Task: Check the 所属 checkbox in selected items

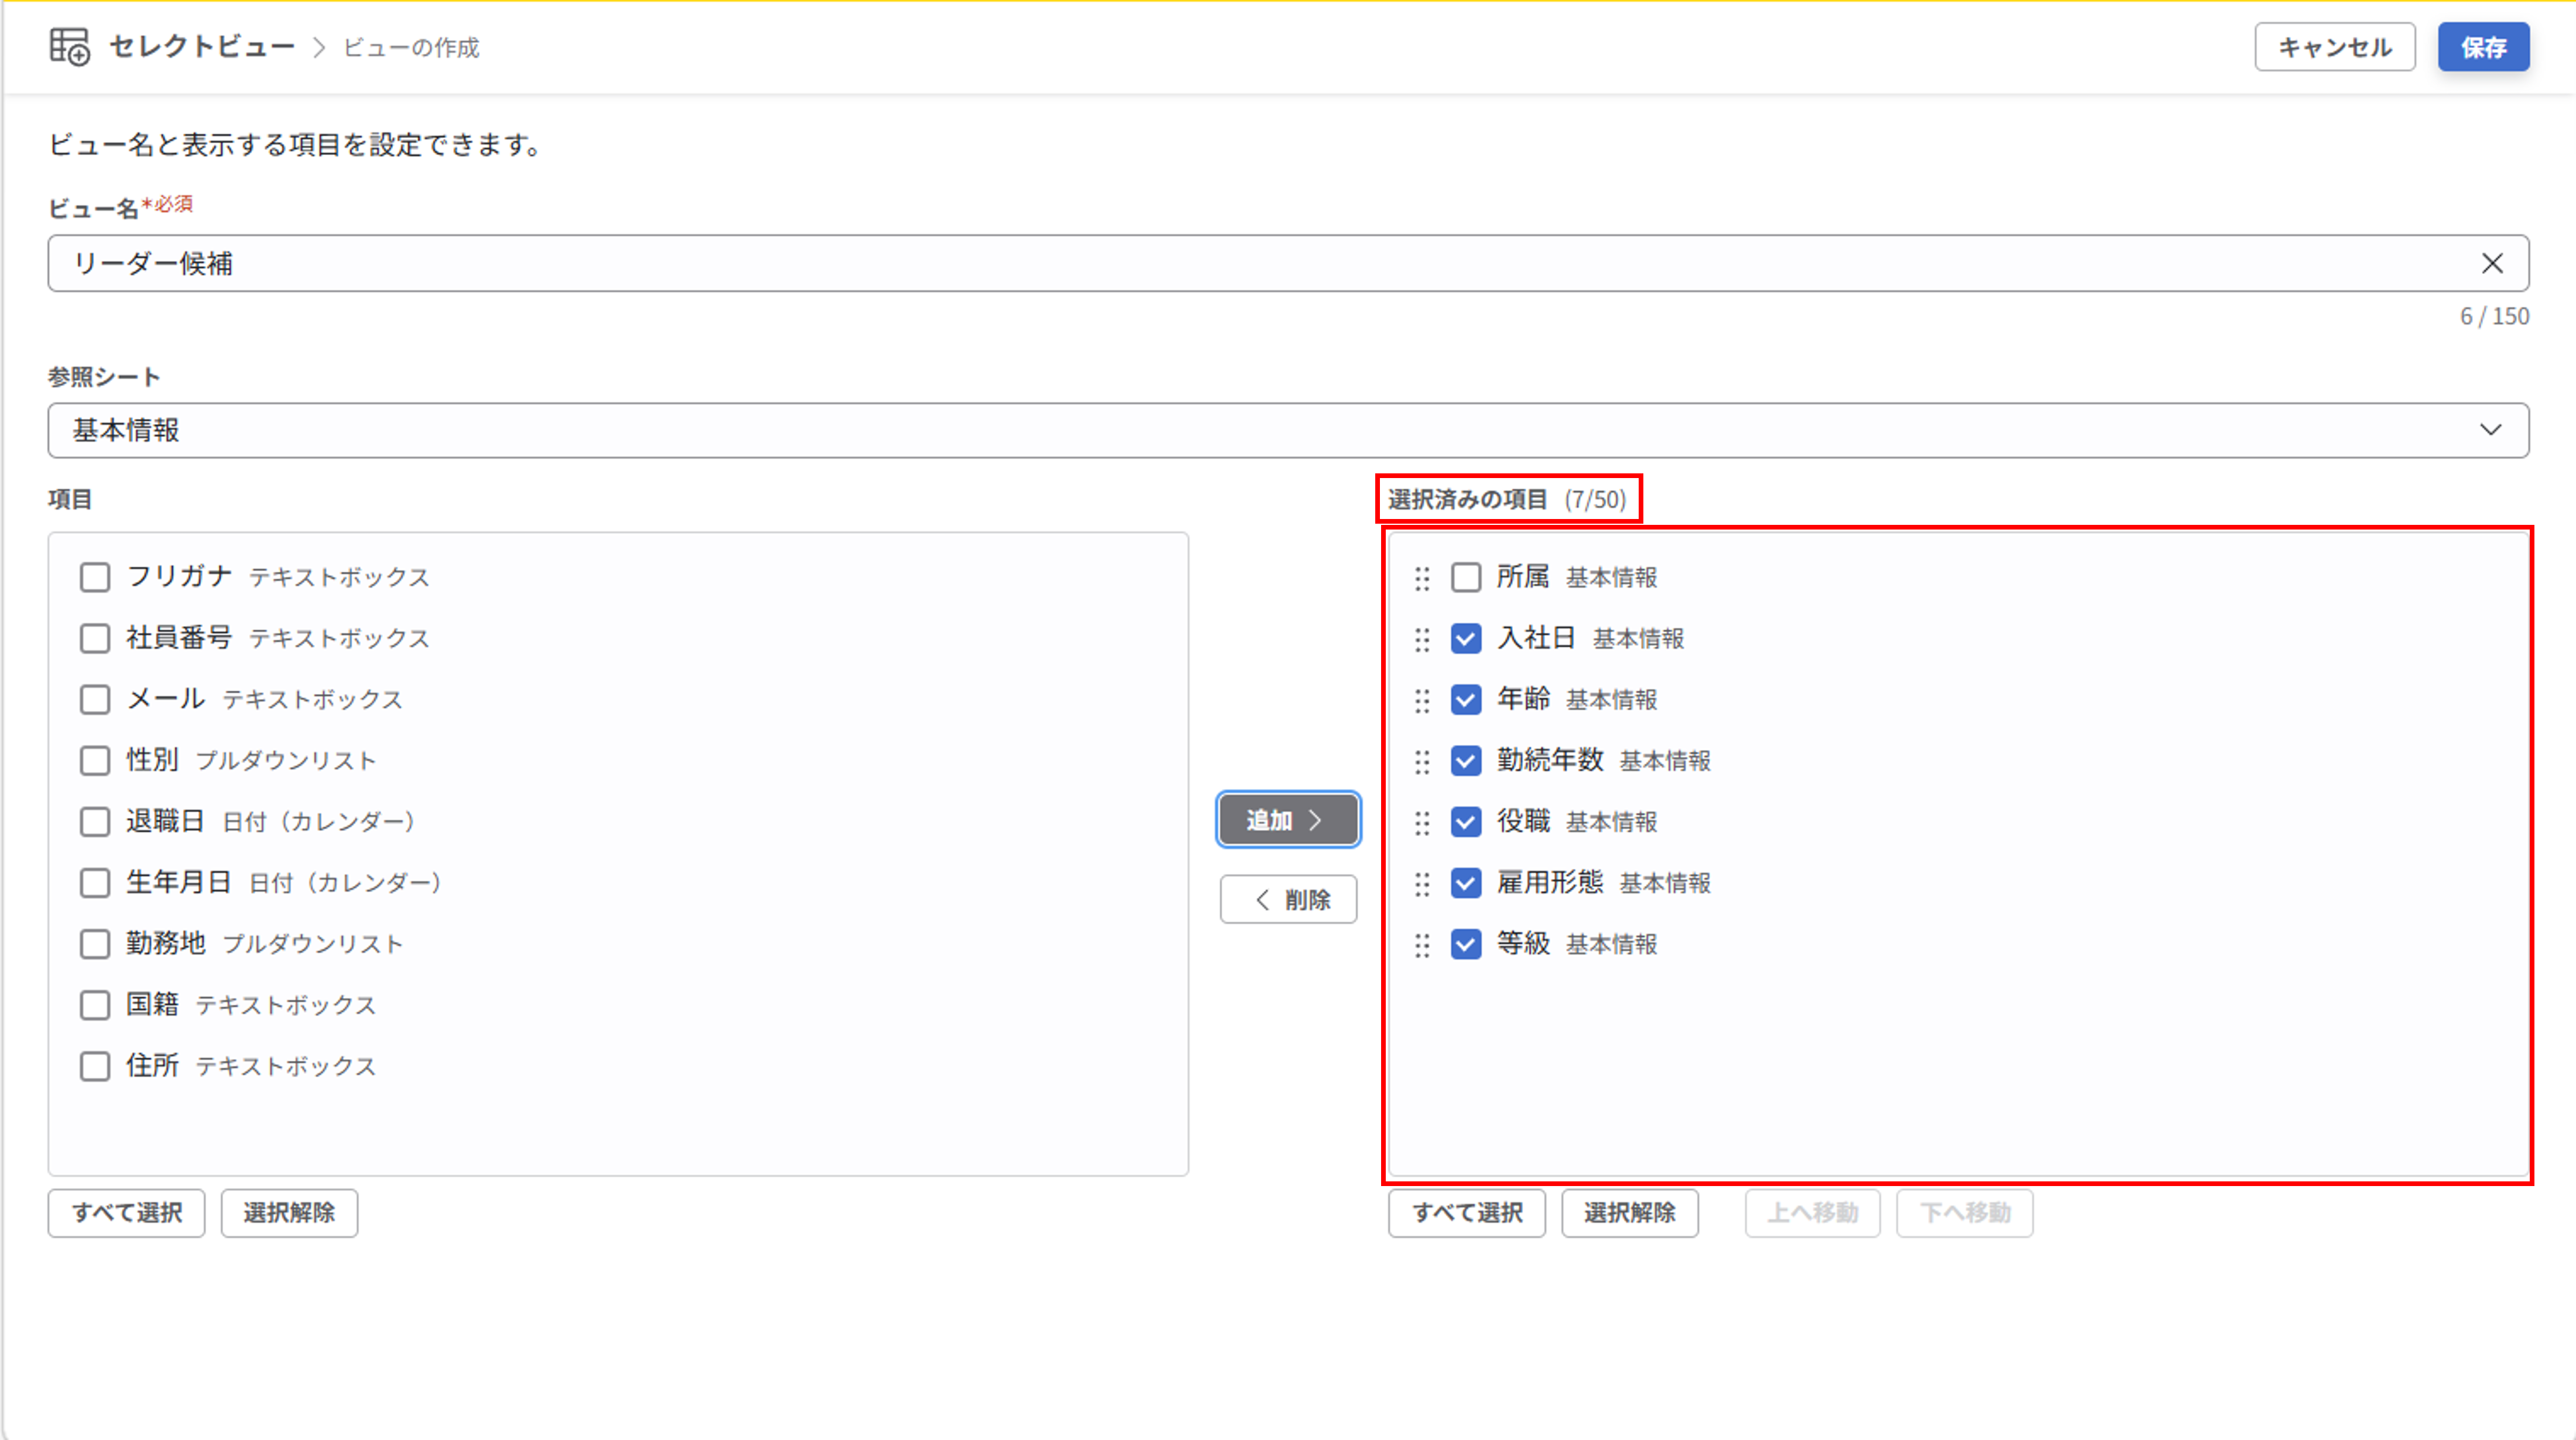Action: 1466,578
